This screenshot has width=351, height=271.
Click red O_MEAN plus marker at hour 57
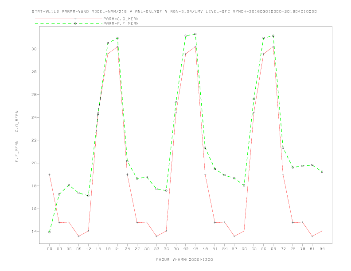click(234, 236)
